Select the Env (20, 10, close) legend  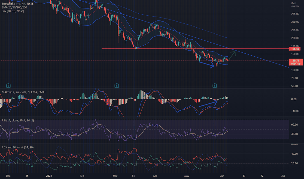tap(13, 11)
